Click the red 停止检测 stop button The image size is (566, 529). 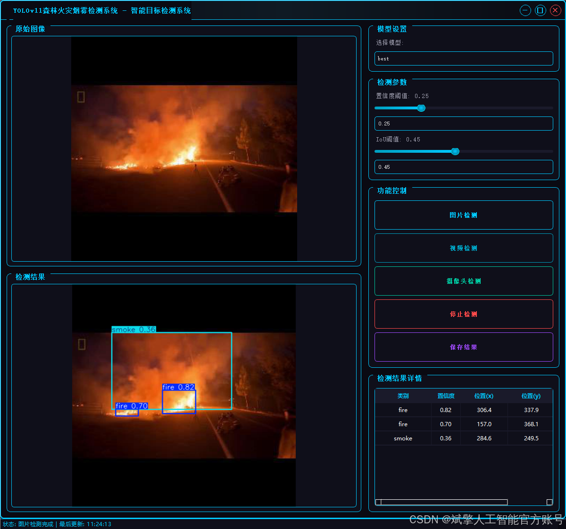464,314
